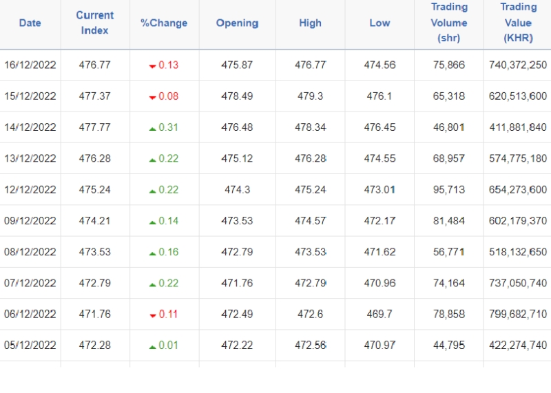Screen dimensions: 551x393
Task: Select the 12/12/2022 date cell
Action: coord(30,190)
